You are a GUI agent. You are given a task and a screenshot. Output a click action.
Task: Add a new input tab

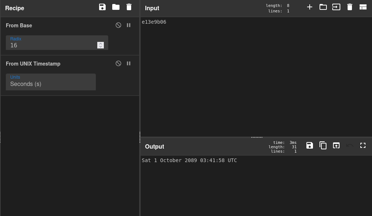[x=310, y=7]
